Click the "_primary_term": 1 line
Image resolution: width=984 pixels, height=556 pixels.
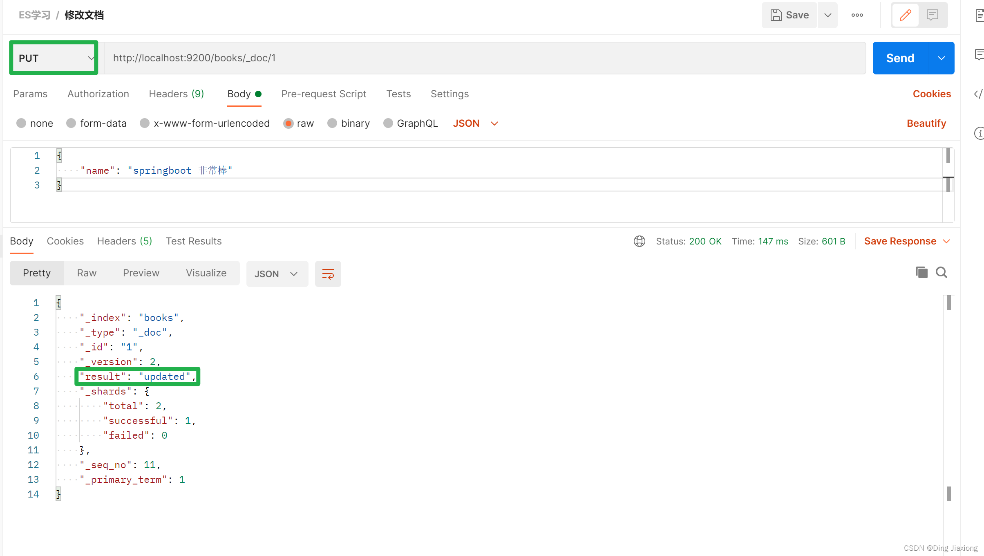[132, 480]
